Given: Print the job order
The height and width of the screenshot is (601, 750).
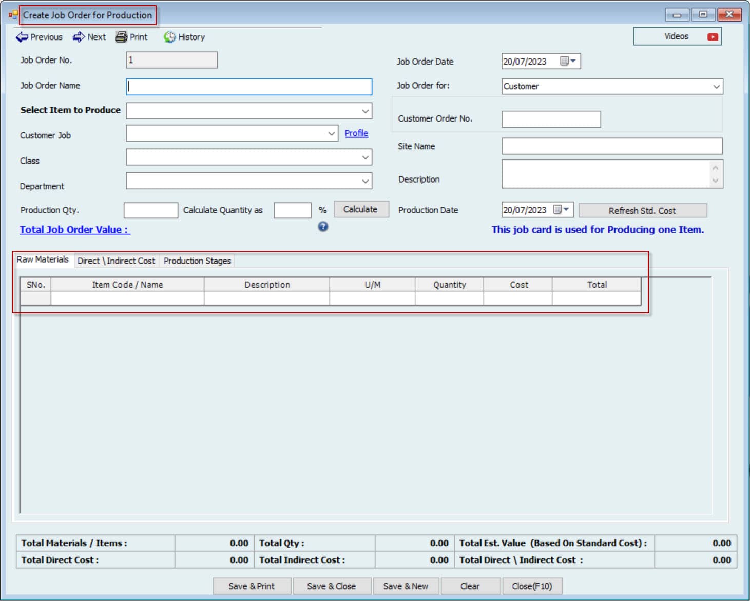Looking at the screenshot, I should (x=131, y=37).
